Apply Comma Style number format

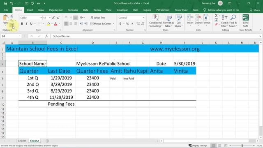(132, 24)
